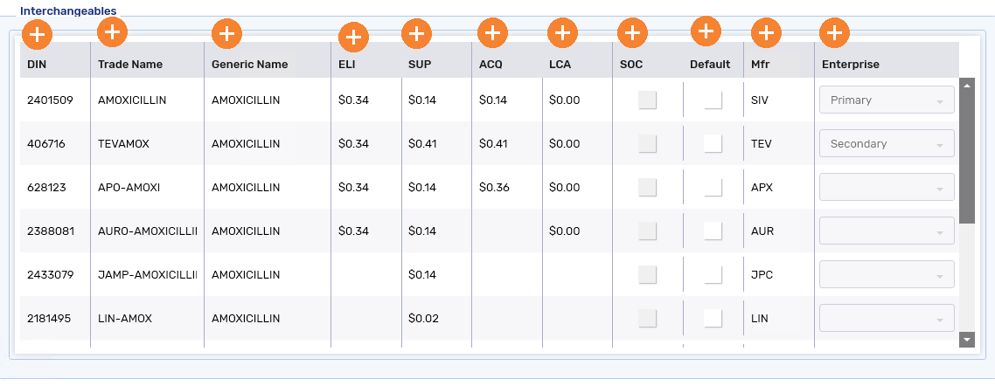The height and width of the screenshot is (386, 995).
Task: Click the vertical scrollbar thumb
Action: pyautogui.click(x=967, y=151)
